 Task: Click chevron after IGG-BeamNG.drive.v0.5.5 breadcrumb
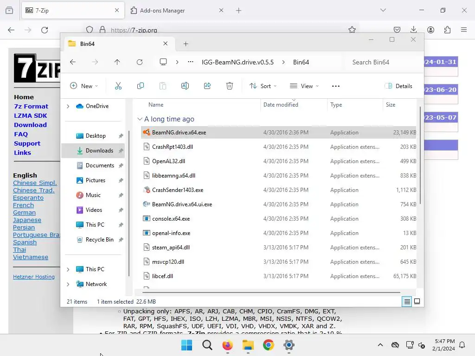pyautogui.click(x=283, y=62)
